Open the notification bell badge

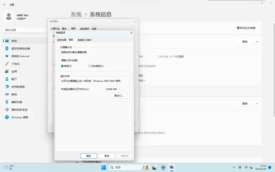click(x=270, y=167)
